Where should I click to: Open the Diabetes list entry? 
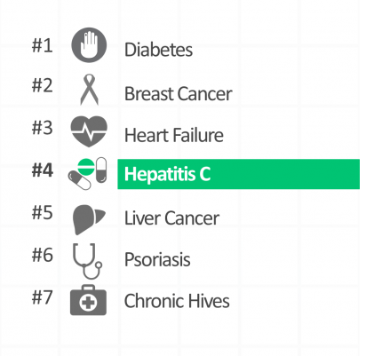click(158, 50)
